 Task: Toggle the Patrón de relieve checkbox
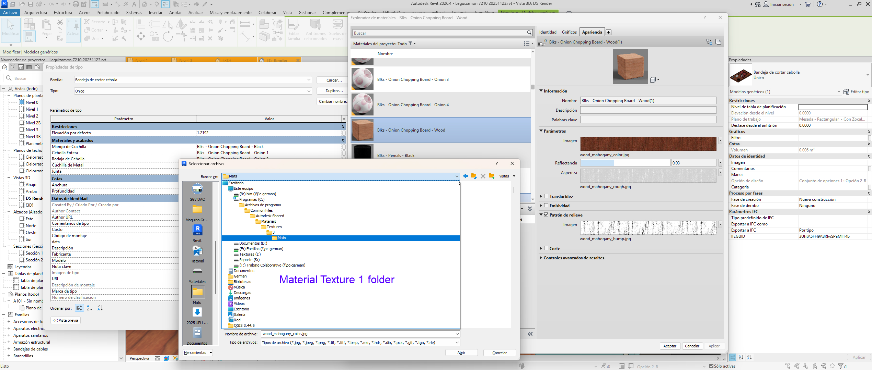click(x=546, y=215)
